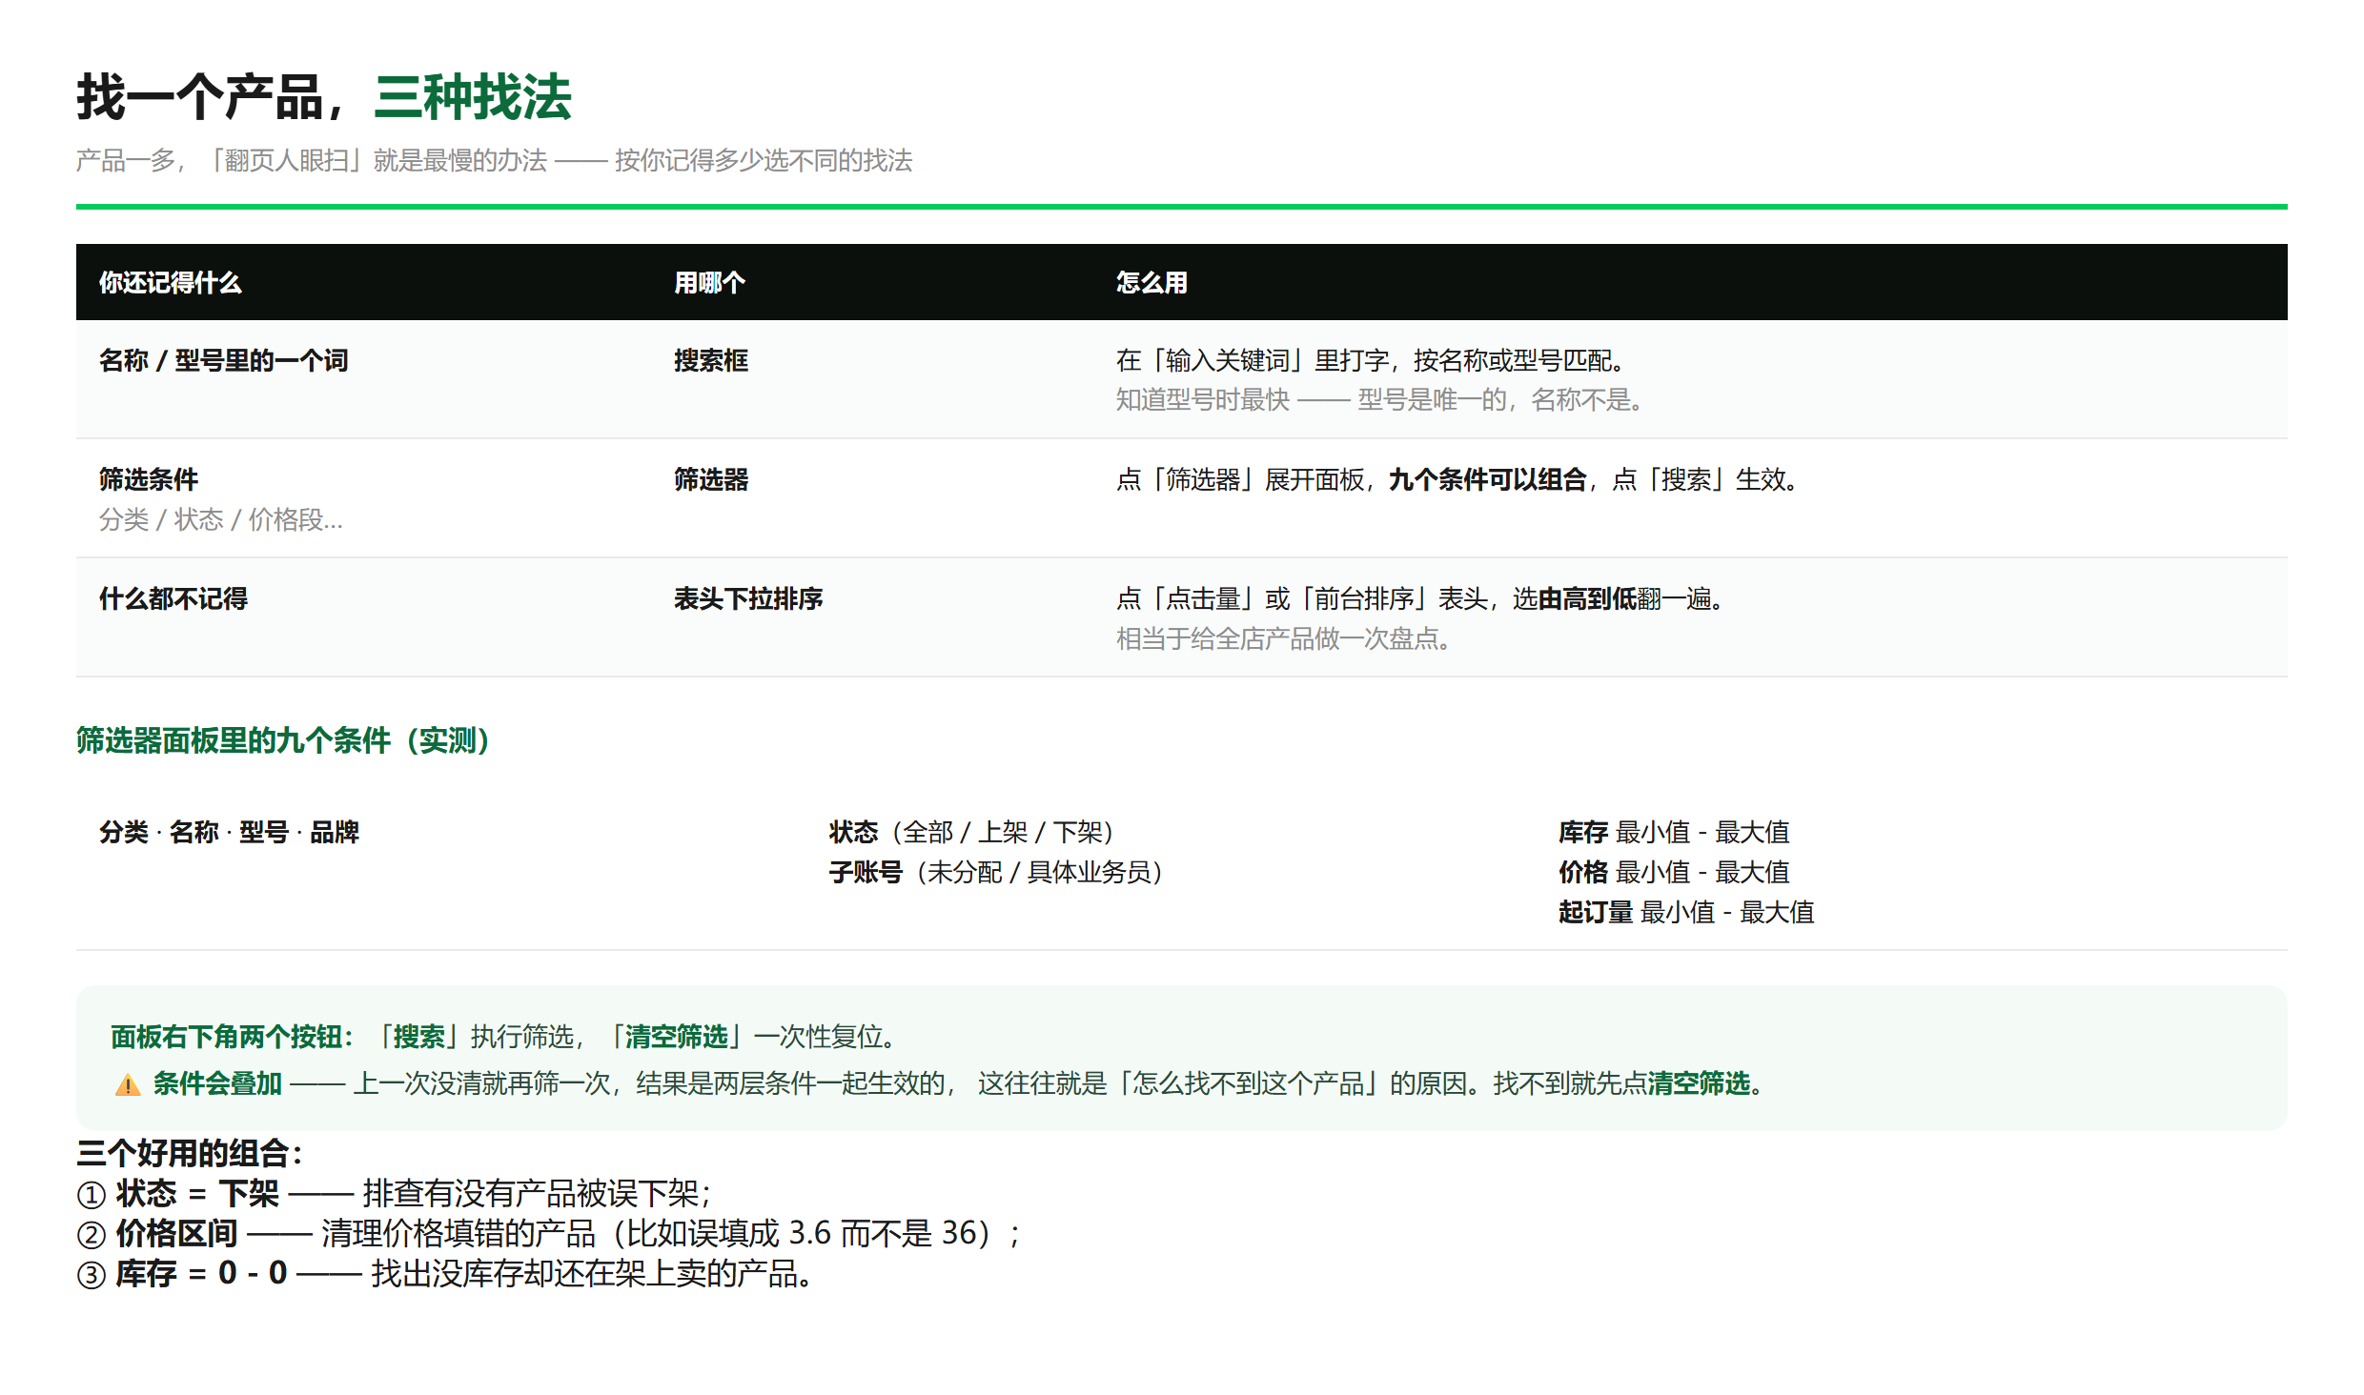
Task: Click the cell 名称 / 型号里的一个词
Action: (224, 360)
